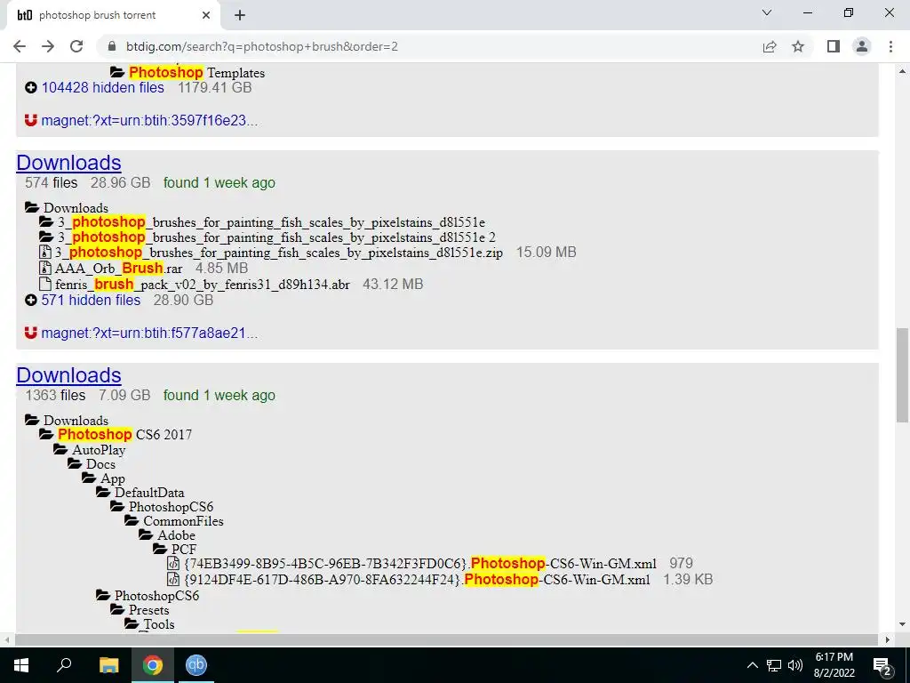Close the photoshop brush torrent tab
Image resolution: width=910 pixels, height=683 pixels.
(x=206, y=15)
